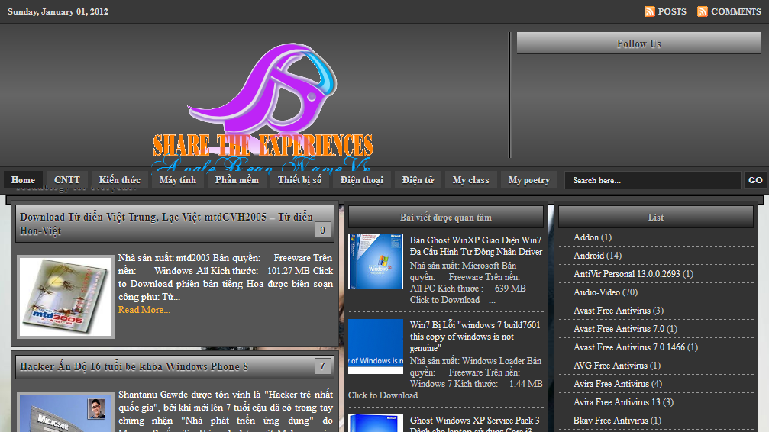769x432 pixels.
Task: Open the Windows XP box thumbnail
Action: tap(376, 262)
